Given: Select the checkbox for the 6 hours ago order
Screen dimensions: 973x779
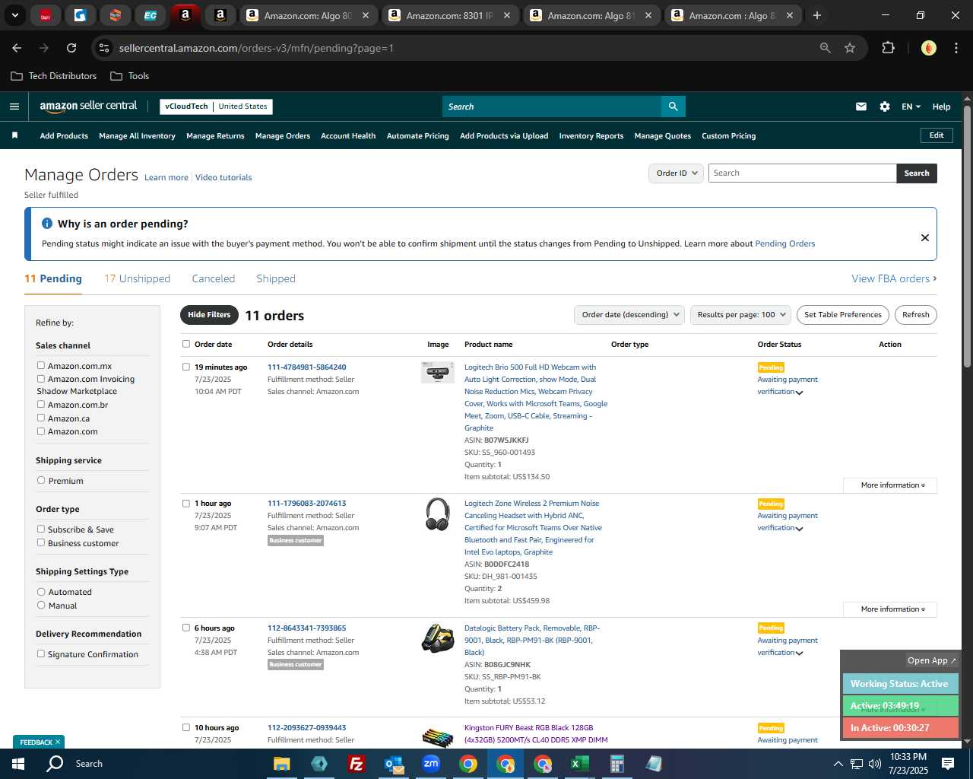Looking at the screenshot, I should (186, 628).
